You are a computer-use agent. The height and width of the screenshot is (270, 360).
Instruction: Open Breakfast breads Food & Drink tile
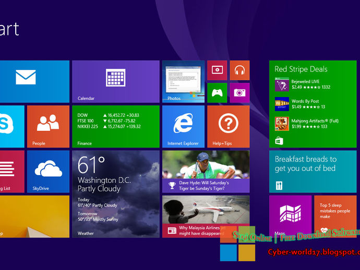(x=313, y=171)
